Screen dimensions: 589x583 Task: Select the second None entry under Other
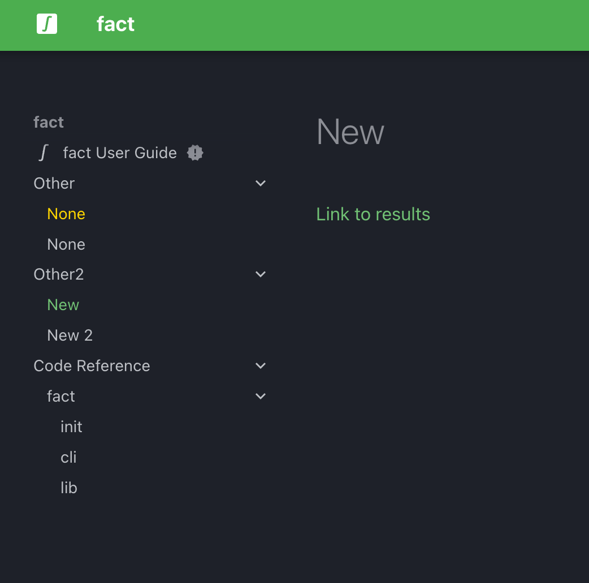66,244
